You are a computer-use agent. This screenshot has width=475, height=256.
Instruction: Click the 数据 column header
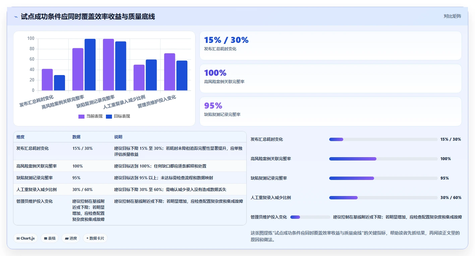(76, 137)
